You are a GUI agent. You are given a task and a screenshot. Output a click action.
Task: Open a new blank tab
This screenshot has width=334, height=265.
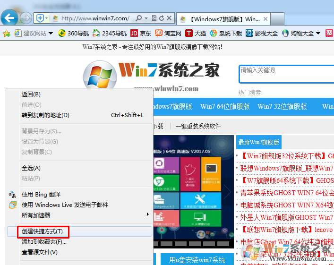(x=277, y=19)
